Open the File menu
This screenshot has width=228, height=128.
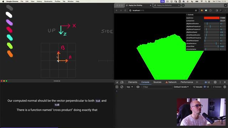pyautogui.click(x=22, y=1)
